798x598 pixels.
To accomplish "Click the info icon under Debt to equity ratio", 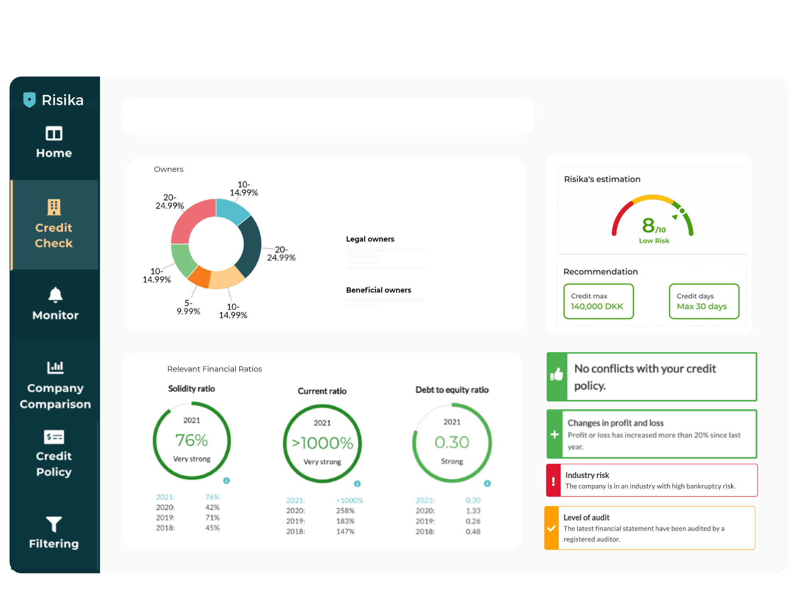I will [487, 484].
